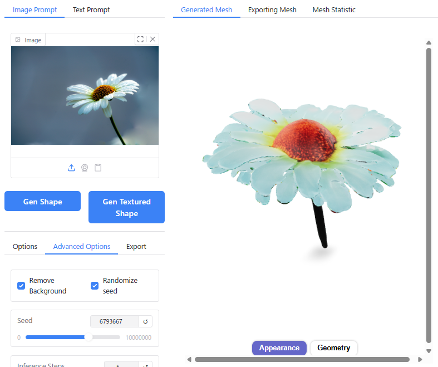The height and width of the screenshot is (367, 438).
Task: Switch to the Text Prompt tab
Action: pyautogui.click(x=91, y=10)
